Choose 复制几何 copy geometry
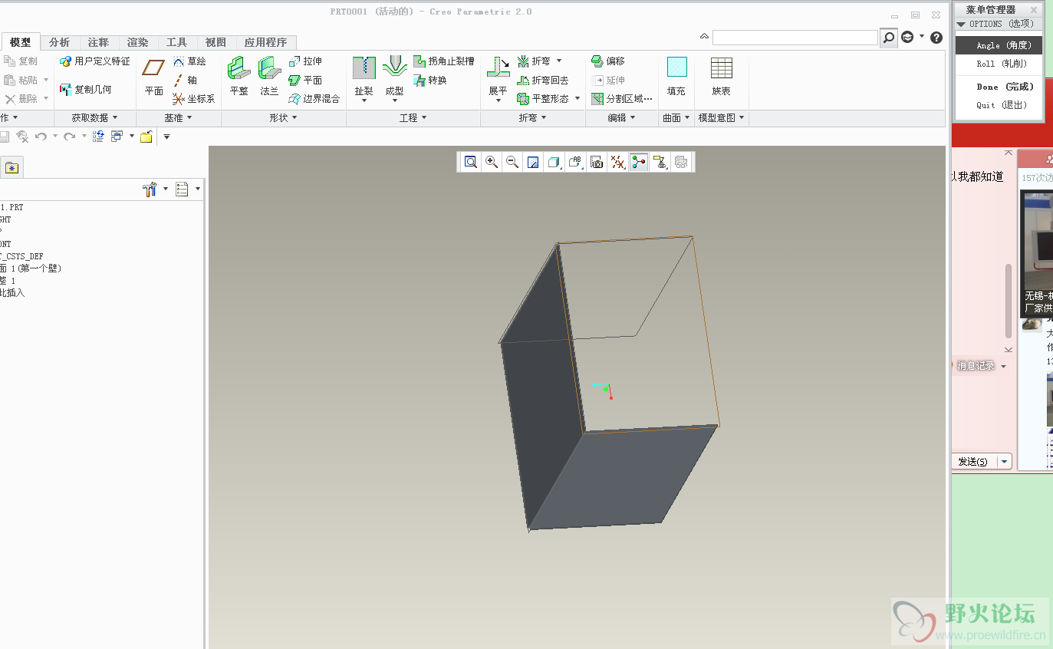 (x=85, y=89)
